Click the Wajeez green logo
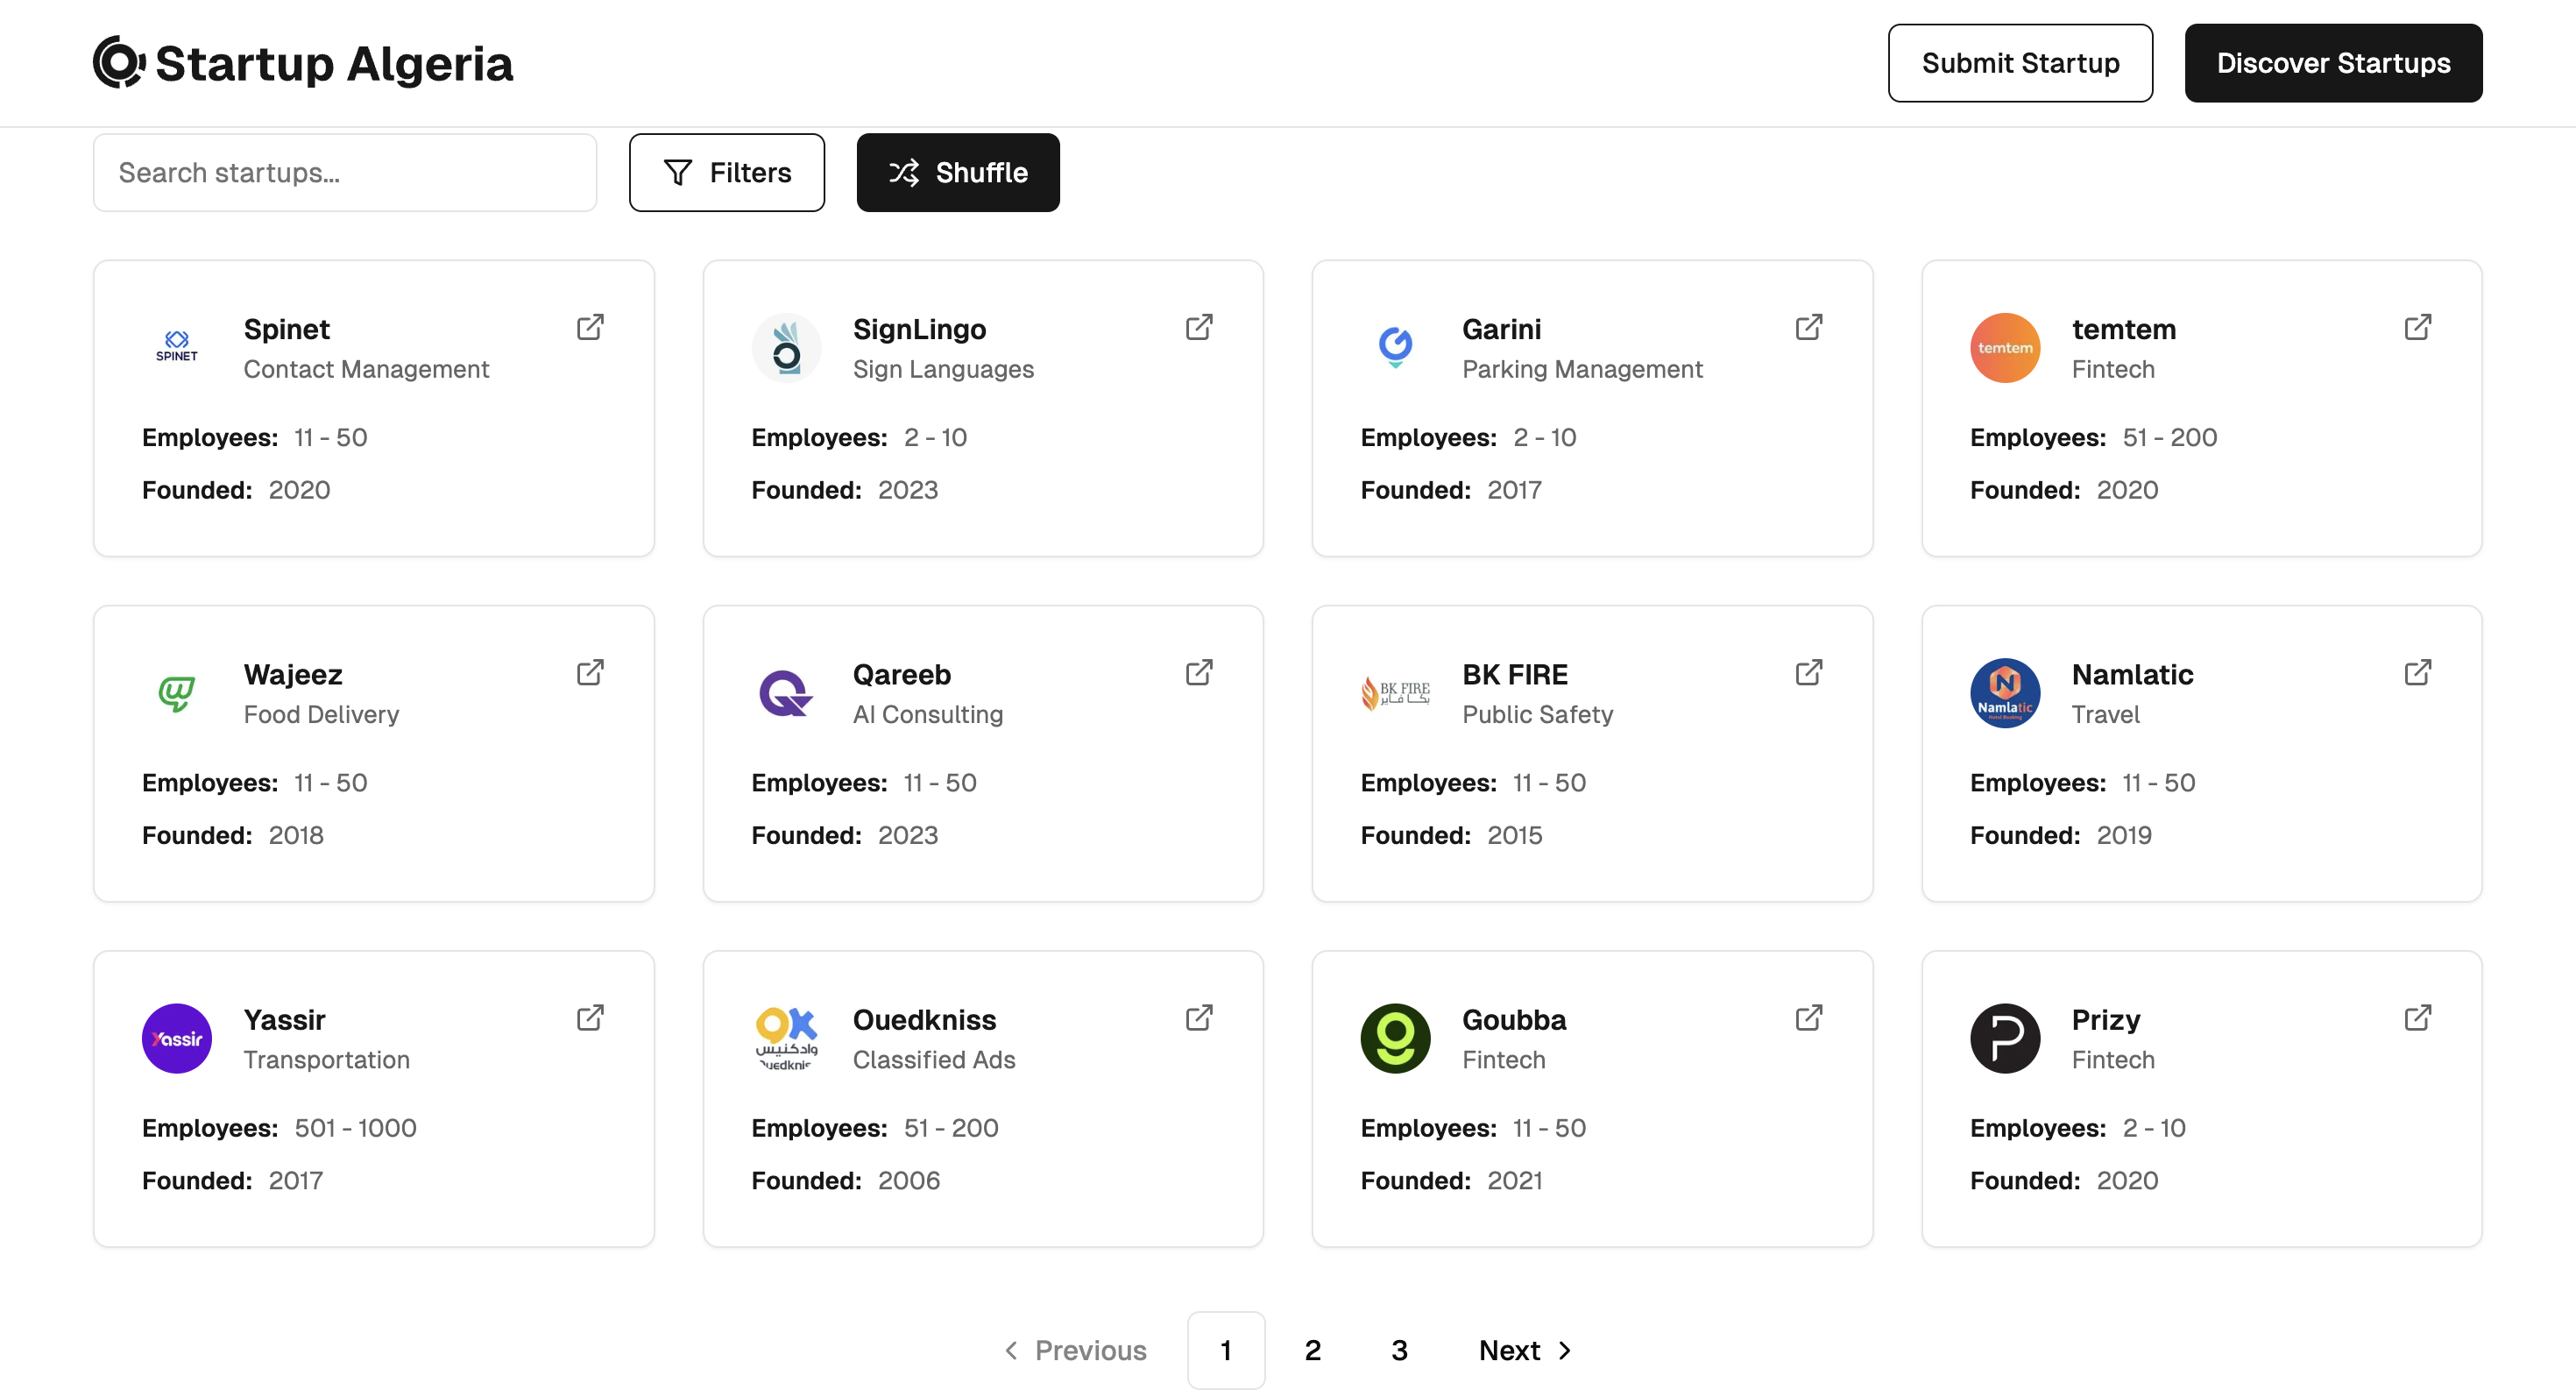The image size is (2576, 1397). (177, 693)
